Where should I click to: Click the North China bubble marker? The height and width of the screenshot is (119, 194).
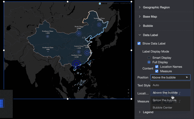(x=79, y=33)
